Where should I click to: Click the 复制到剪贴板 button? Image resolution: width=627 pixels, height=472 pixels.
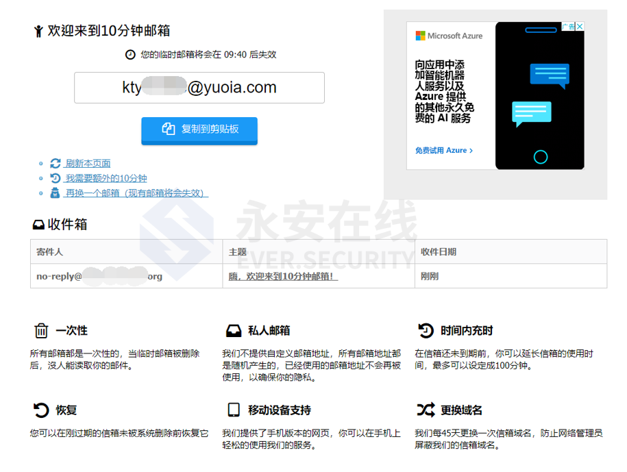199,130
